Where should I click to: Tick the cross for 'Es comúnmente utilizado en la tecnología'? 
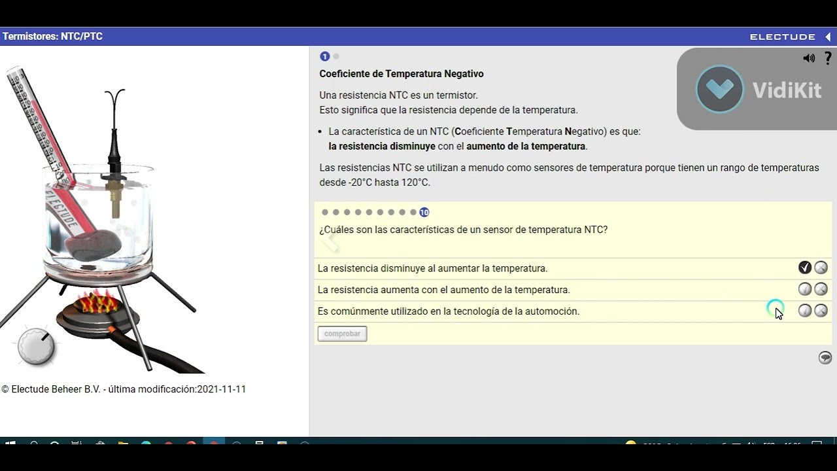point(821,311)
